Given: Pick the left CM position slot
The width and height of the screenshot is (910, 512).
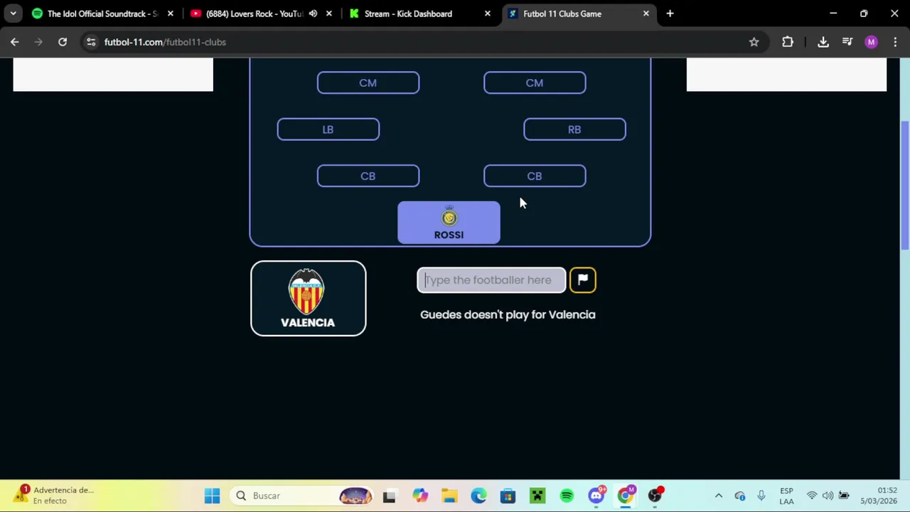Looking at the screenshot, I should 368,82.
